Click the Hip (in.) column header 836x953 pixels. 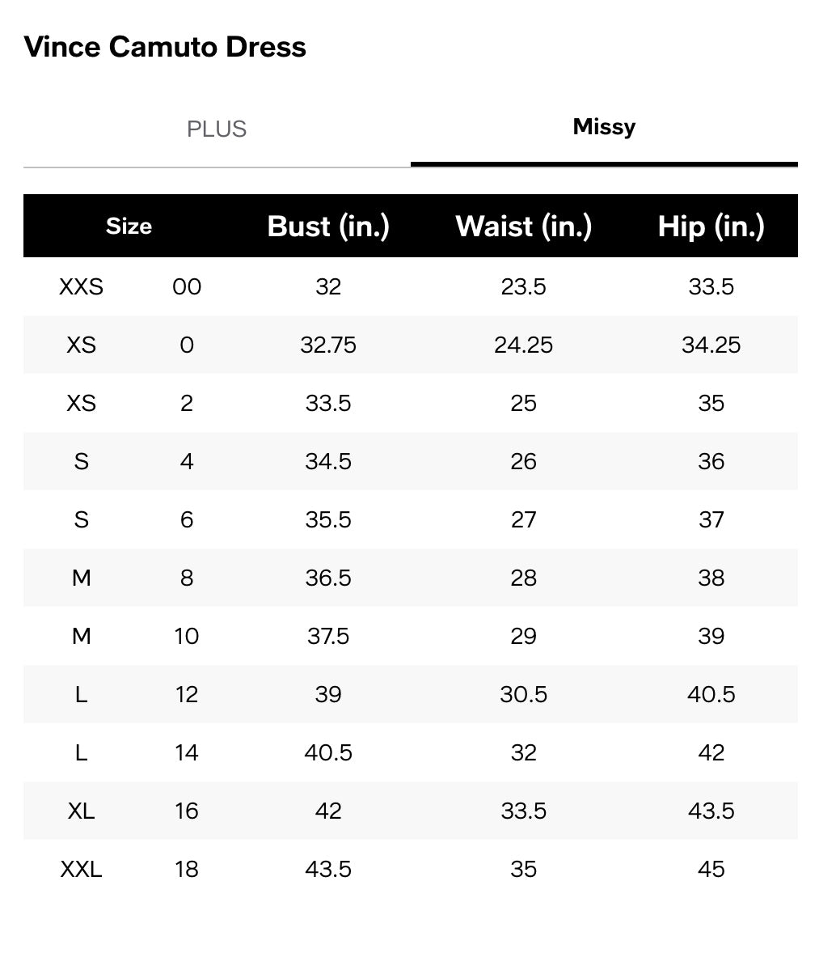coord(711,227)
